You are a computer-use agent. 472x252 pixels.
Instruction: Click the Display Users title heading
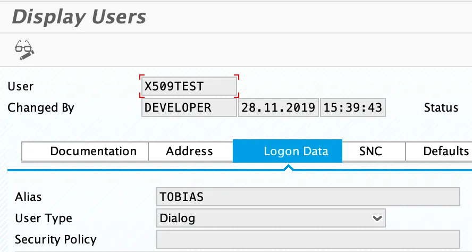(79, 17)
